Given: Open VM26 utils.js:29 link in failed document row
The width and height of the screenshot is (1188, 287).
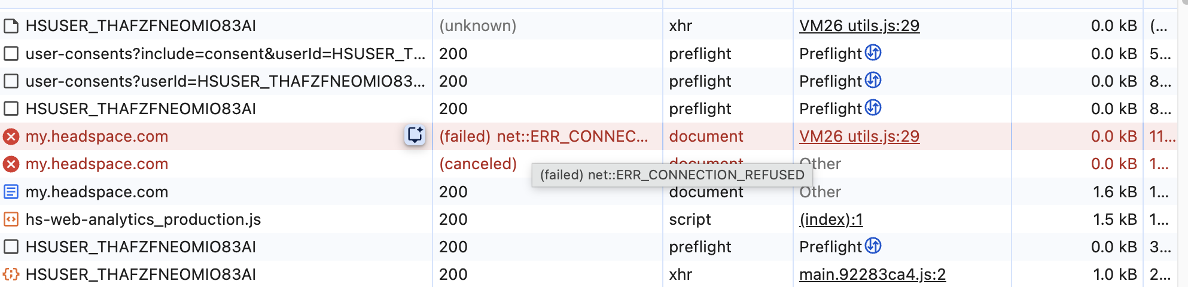Looking at the screenshot, I should pos(859,136).
